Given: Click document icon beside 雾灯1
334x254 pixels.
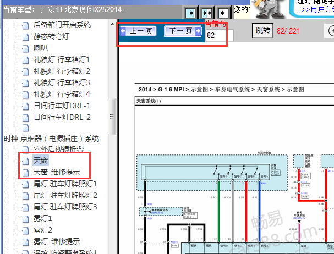Looking at the screenshot, I should (x=25, y=219).
